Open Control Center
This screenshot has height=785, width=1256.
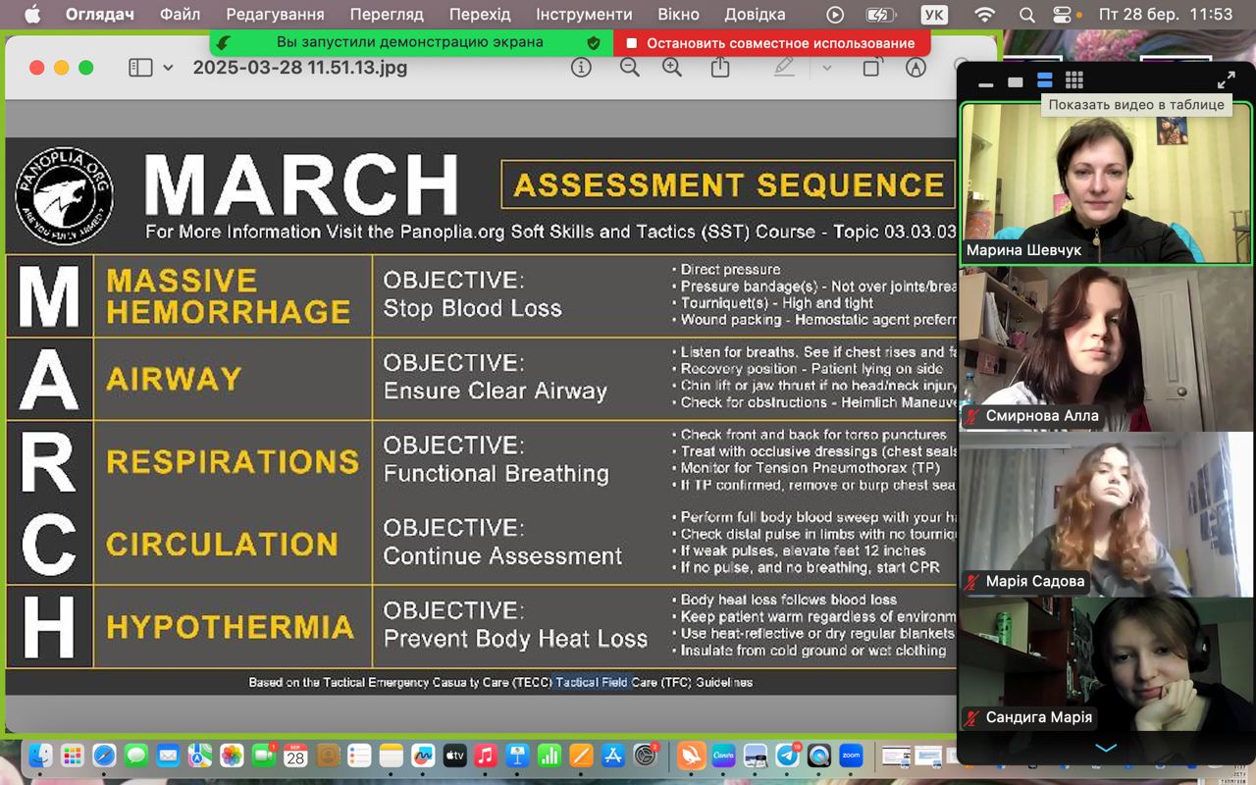tap(1063, 14)
